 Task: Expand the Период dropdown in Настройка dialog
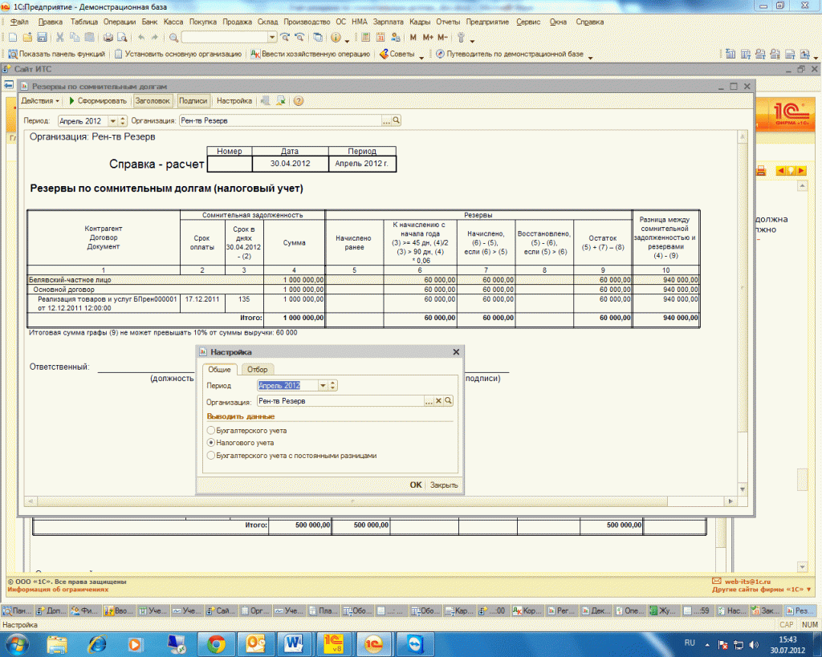[x=323, y=386]
